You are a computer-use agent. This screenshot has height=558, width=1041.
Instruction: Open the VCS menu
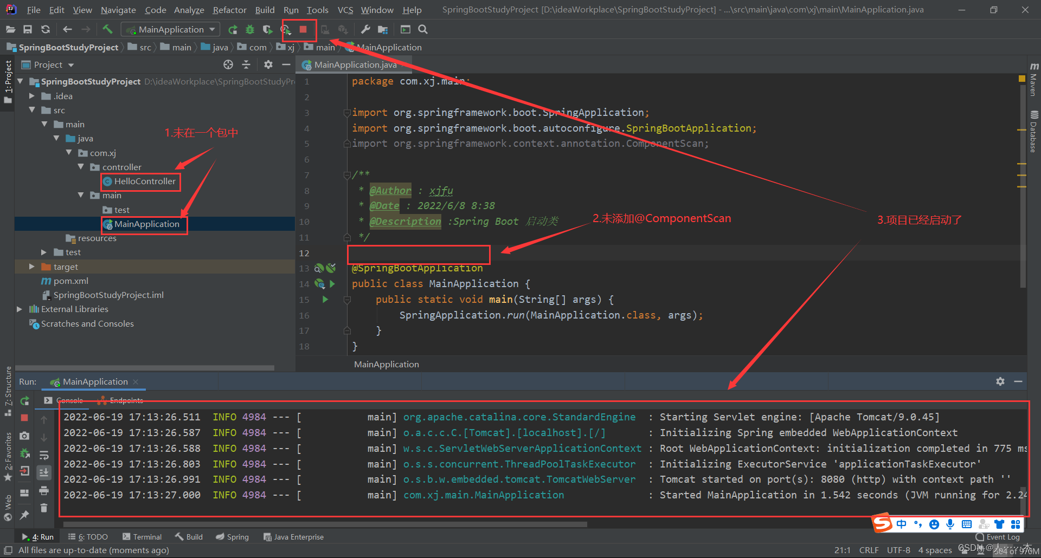(x=345, y=10)
